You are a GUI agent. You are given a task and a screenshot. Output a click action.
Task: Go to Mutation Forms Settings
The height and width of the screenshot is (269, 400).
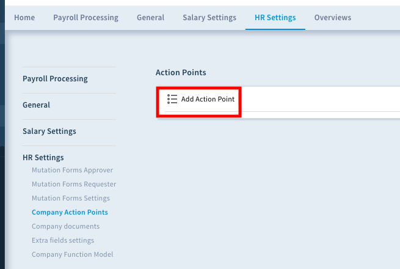(71, 198)
